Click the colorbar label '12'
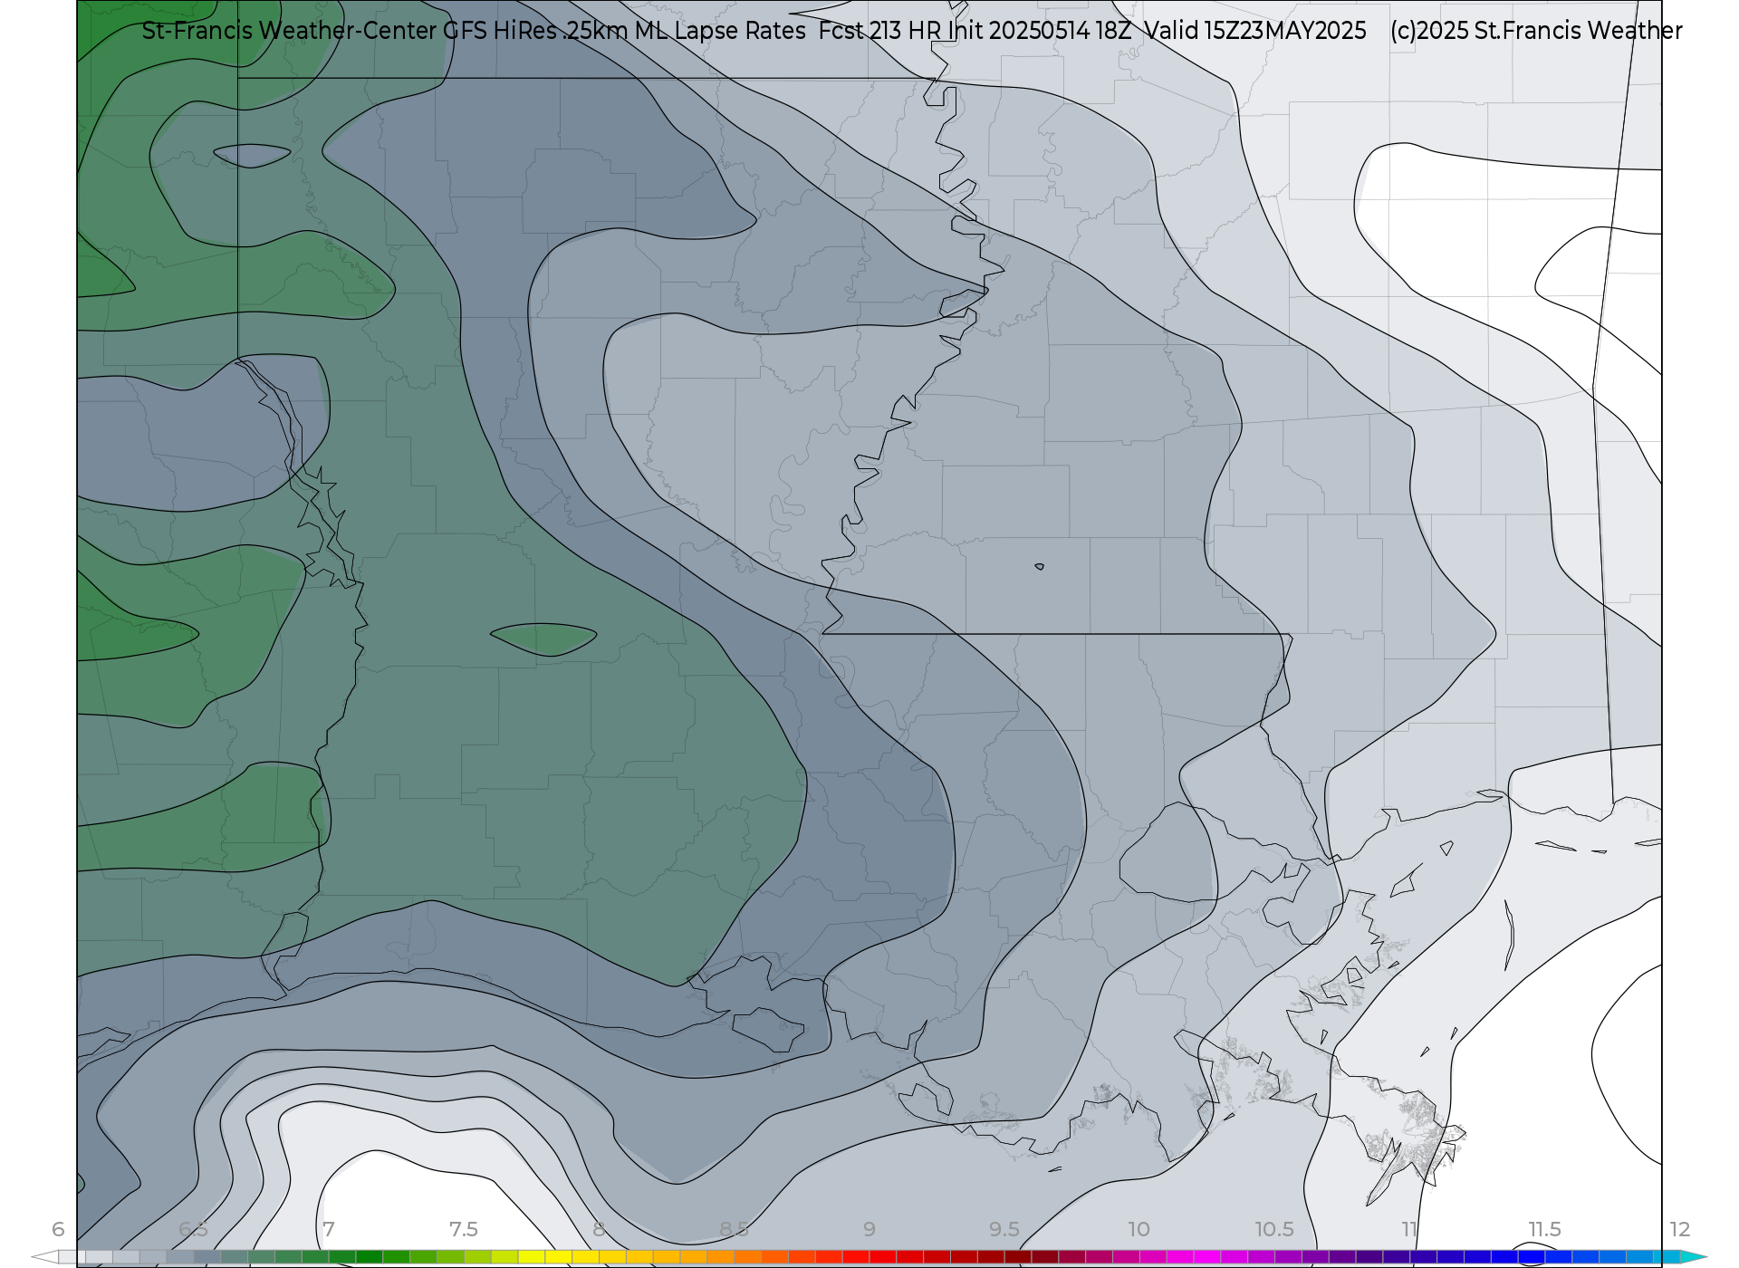This screenshot has width=1739, height=1268. (1679, 1229)
